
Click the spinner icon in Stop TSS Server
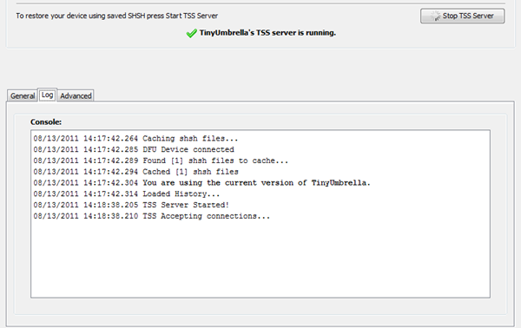point(435,16)
